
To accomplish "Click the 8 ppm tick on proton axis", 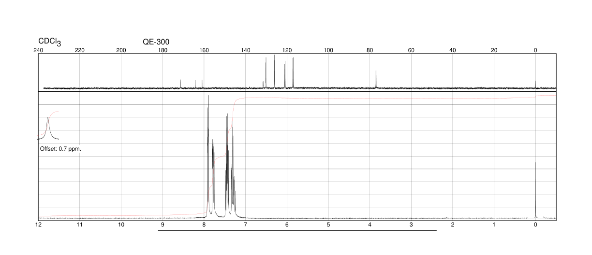I will pos(204,225).
